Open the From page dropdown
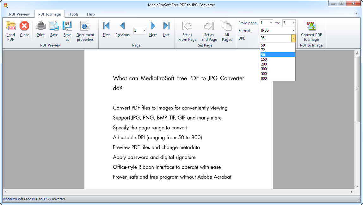This screenshot has height=205, width=363. click(x=271, y=23)
